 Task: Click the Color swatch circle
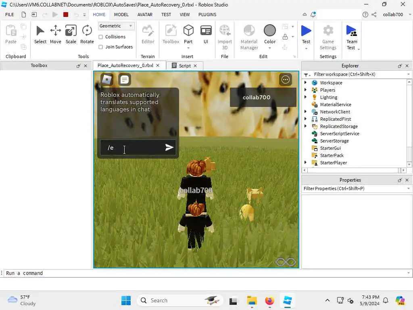tap(270, 31)
